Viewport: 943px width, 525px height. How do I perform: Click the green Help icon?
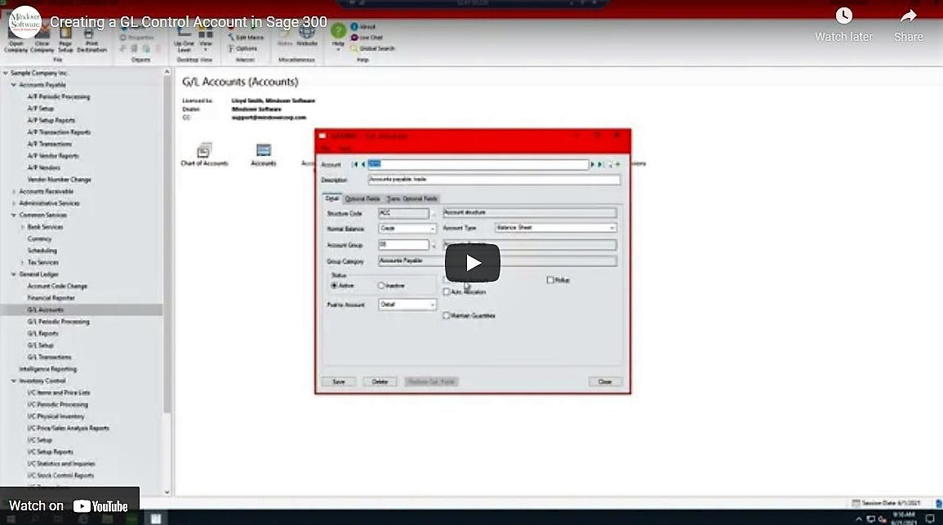coord(339,32)
